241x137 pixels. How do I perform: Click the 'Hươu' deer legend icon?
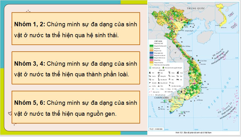(x=169, y=76)
